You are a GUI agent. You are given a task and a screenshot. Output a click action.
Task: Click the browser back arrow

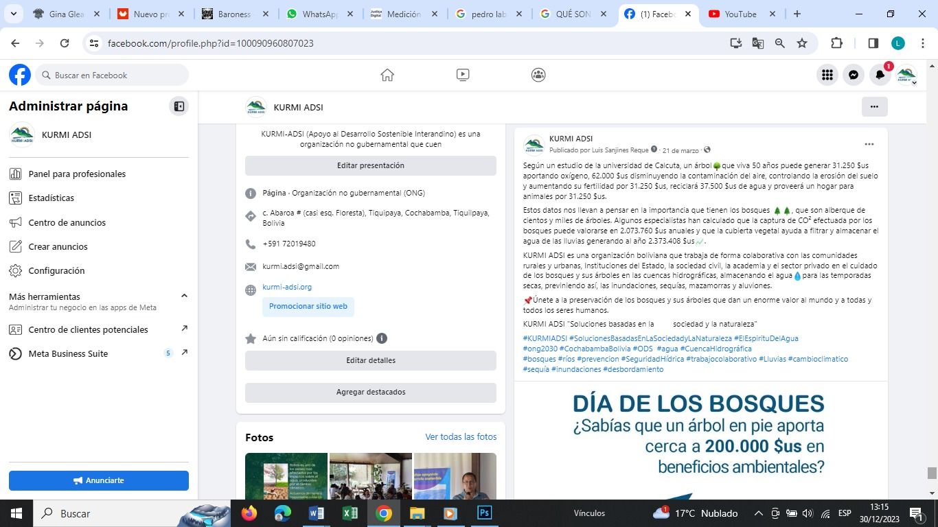15,43
